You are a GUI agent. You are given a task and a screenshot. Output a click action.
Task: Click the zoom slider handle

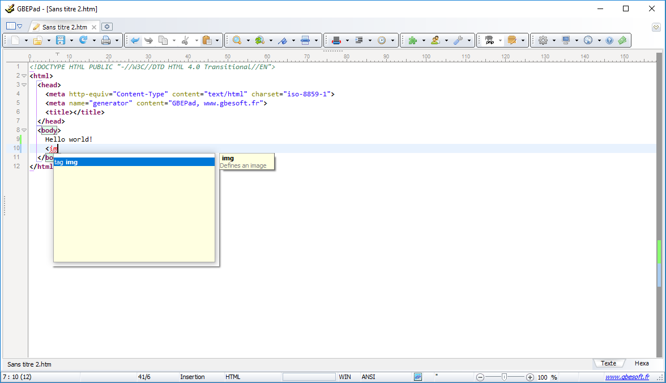pyautogui.click(x=504, y=377)
